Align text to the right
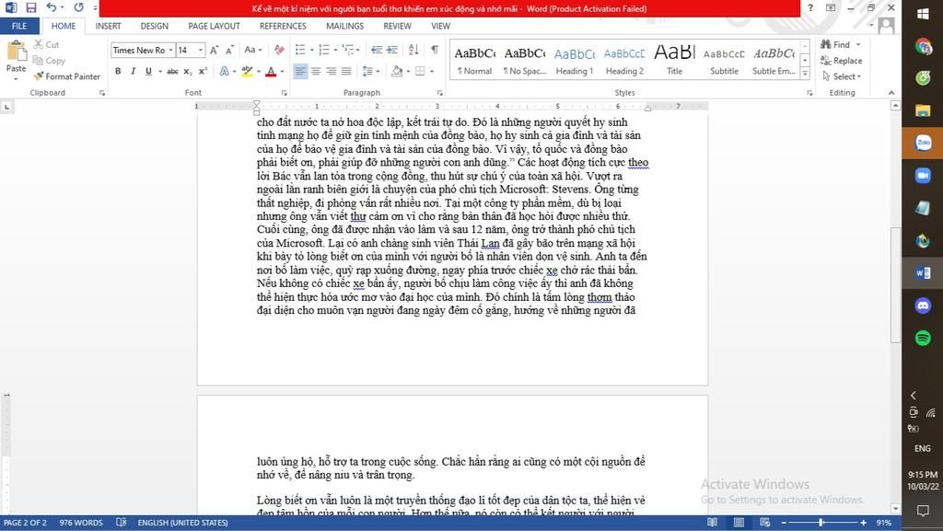 point(331,71)
